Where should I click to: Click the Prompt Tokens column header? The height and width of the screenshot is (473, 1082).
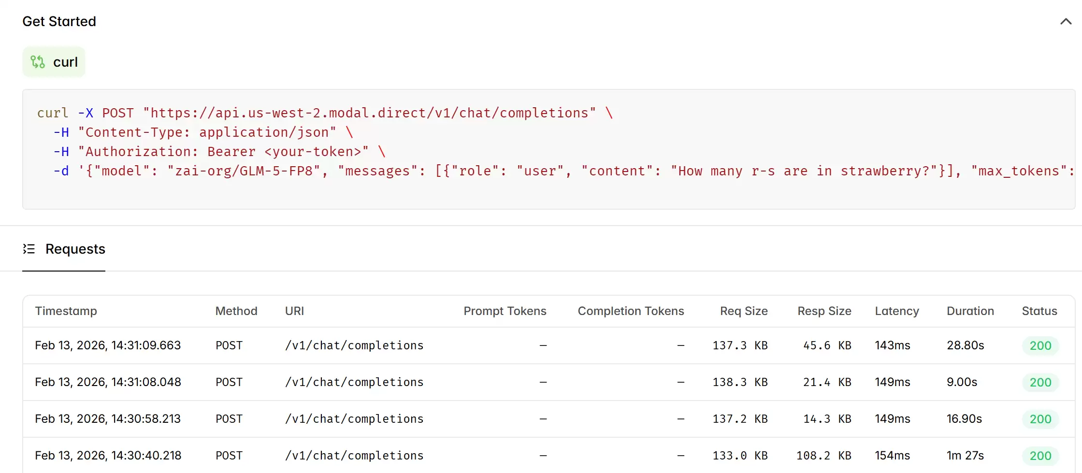point(505,311)
